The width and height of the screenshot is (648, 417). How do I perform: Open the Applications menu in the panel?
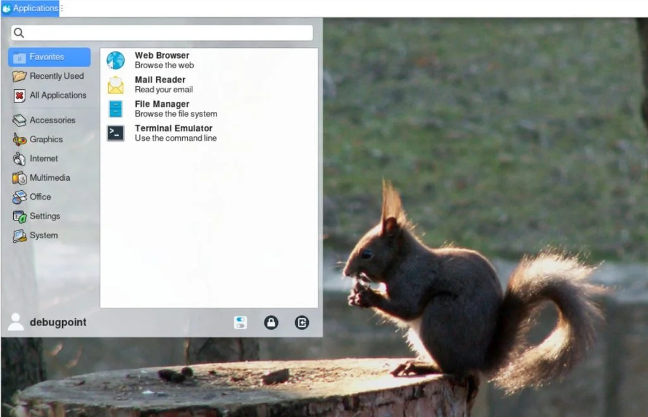coord(30,8)
